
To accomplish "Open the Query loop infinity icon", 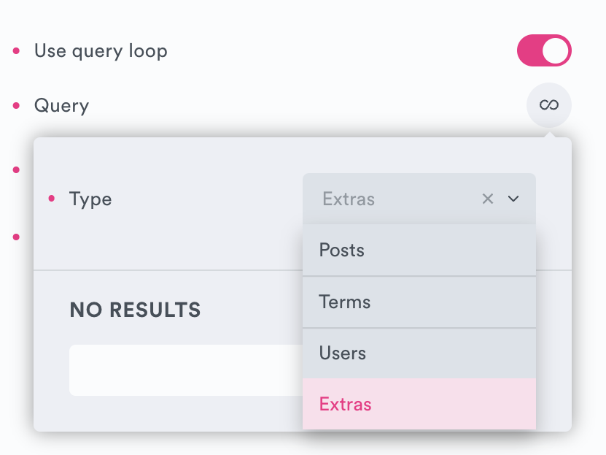I will pyautogui.click(x=548, y=106).
